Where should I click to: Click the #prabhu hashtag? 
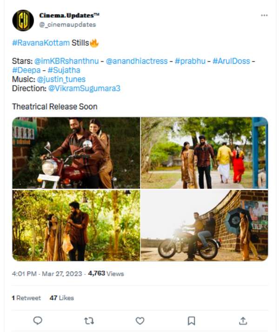(191, 61)
